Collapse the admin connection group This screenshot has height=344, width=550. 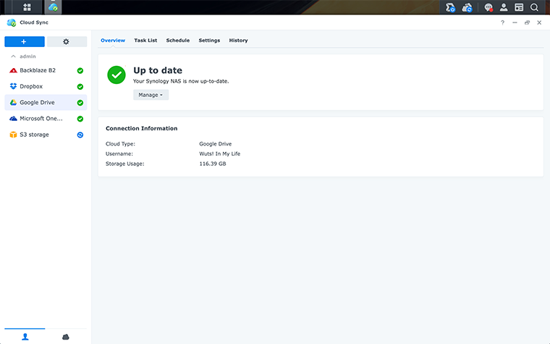click(13, 56)
